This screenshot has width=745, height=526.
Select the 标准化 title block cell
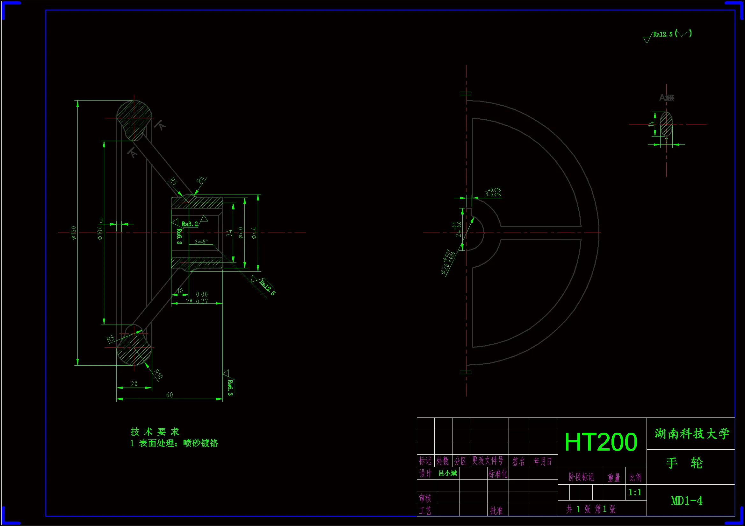(x=497, y=474)
